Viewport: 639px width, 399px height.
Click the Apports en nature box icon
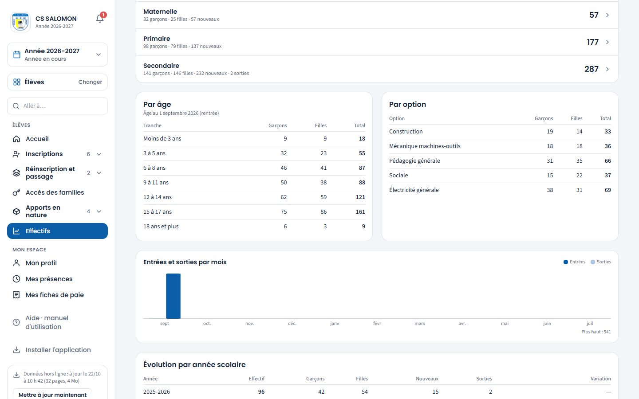[16, 211]
